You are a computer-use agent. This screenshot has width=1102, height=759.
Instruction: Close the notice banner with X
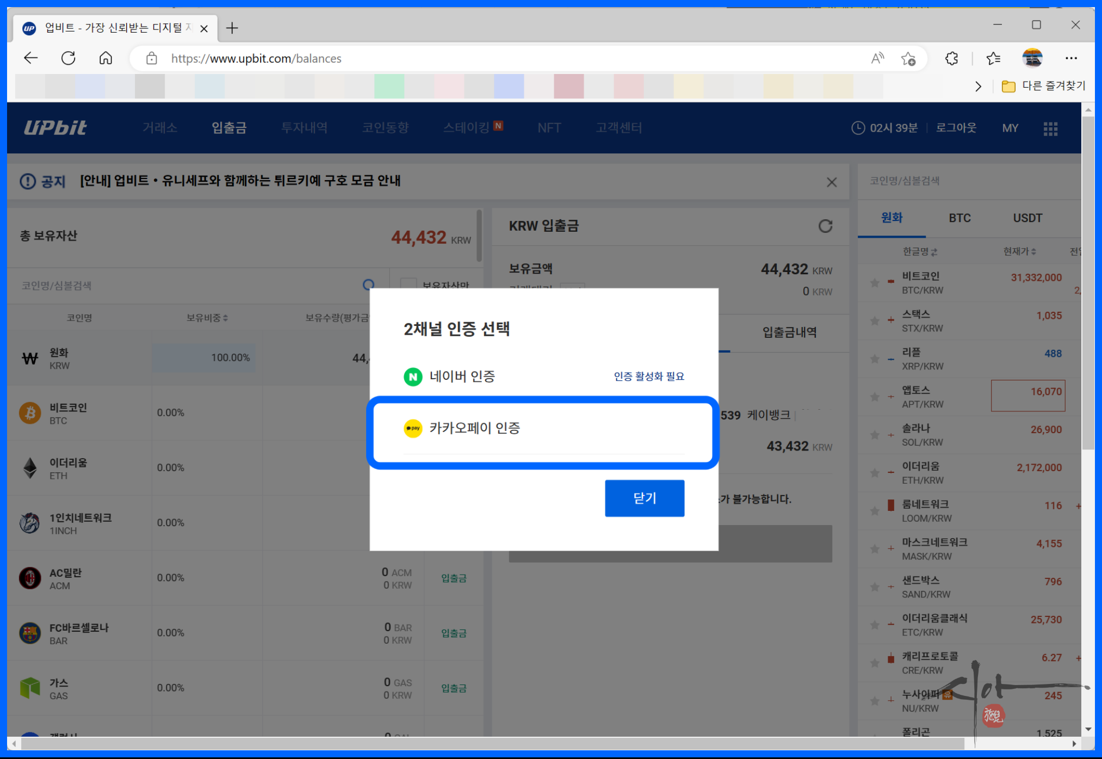831,182
